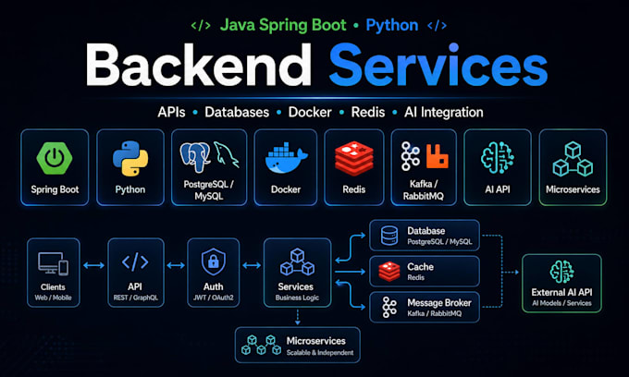Click the brain icon in the AI API card
Image resolution: width=629 pixels, height=377 pixels.
tap(498, 158)
